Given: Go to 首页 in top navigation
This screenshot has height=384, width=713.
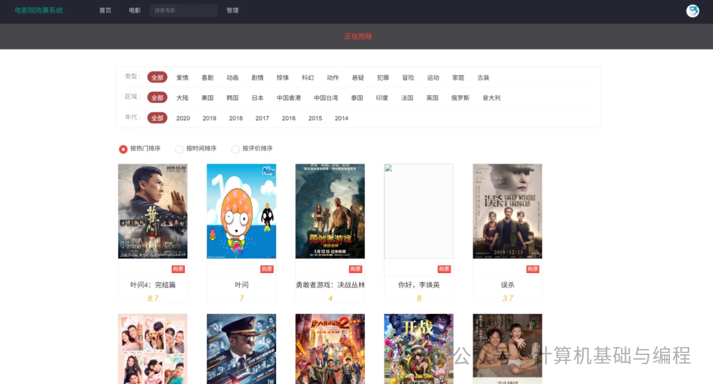Looking at the screenshot, I should (x=106, y=11).
